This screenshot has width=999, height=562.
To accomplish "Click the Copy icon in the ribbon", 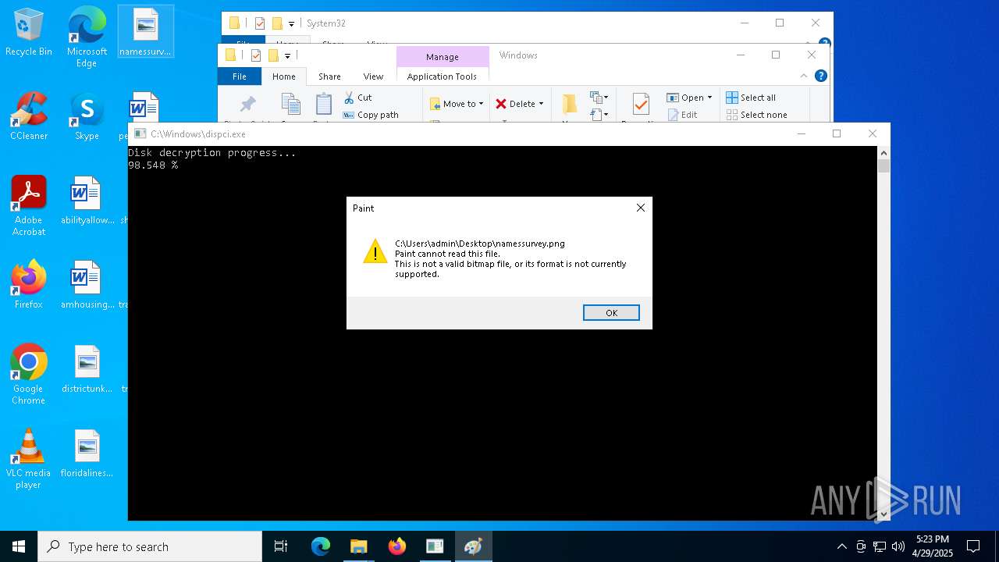I will pos(290,105).
